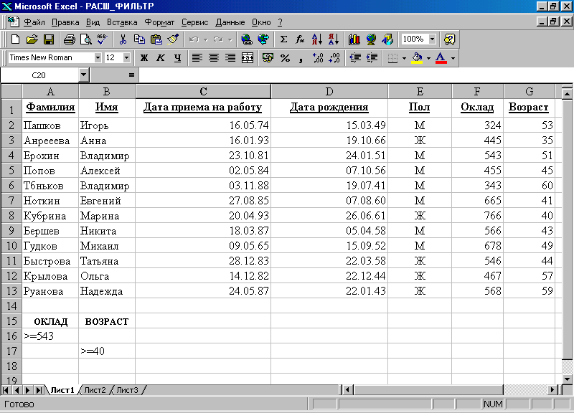
Task: Show the Web toolbar icon
Action: coord(263,39)
